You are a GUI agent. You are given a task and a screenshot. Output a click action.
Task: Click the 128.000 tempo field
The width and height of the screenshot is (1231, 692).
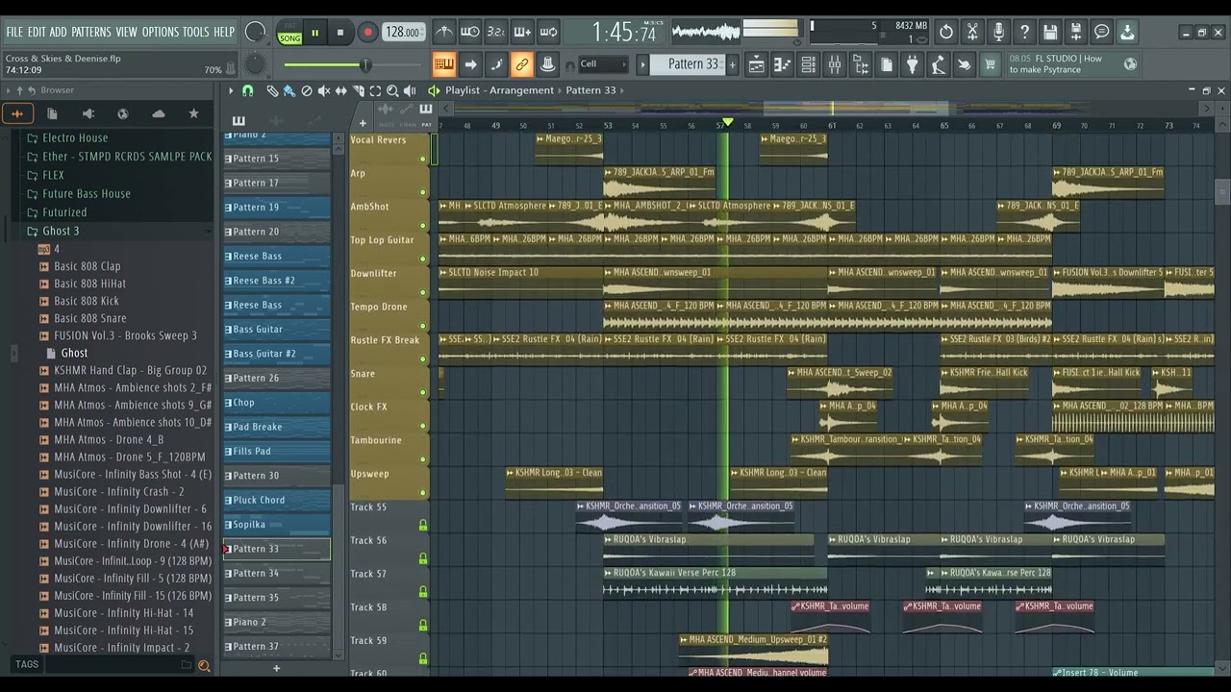[403, 33]
